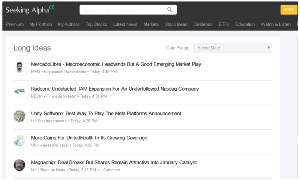Open Radcom Undetected TAM Expansion article
This screenshot has width=300, height=181.
(x=115, y=89)
